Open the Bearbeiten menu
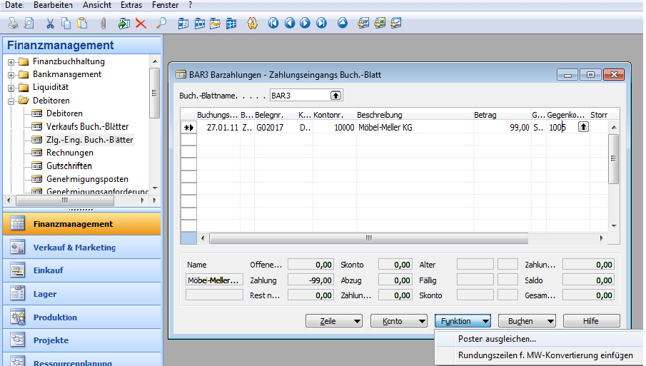Screen dimensions: 646x366 pyautogui.click(x=53, y=5)
